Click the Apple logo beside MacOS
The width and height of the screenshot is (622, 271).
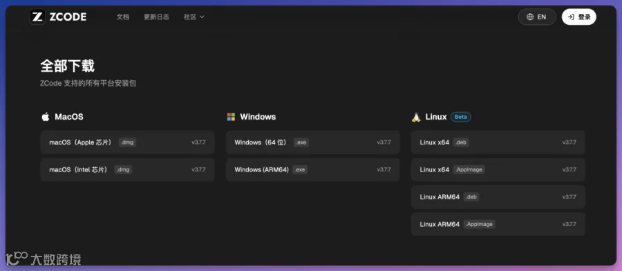point(46,117)
